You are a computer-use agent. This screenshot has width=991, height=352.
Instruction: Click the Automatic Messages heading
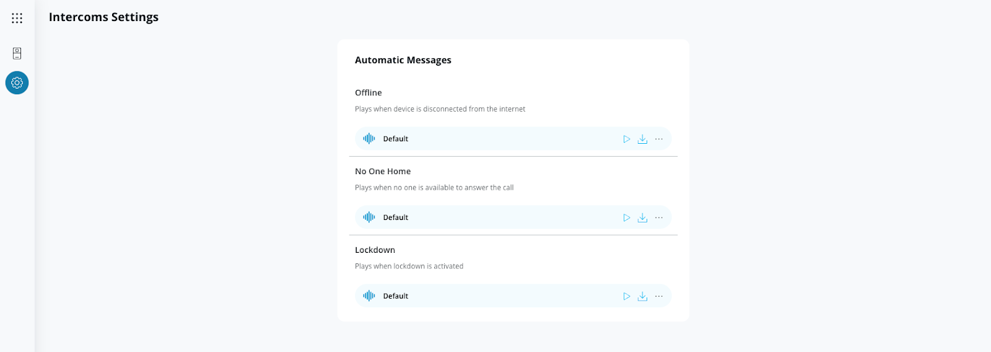403,60
